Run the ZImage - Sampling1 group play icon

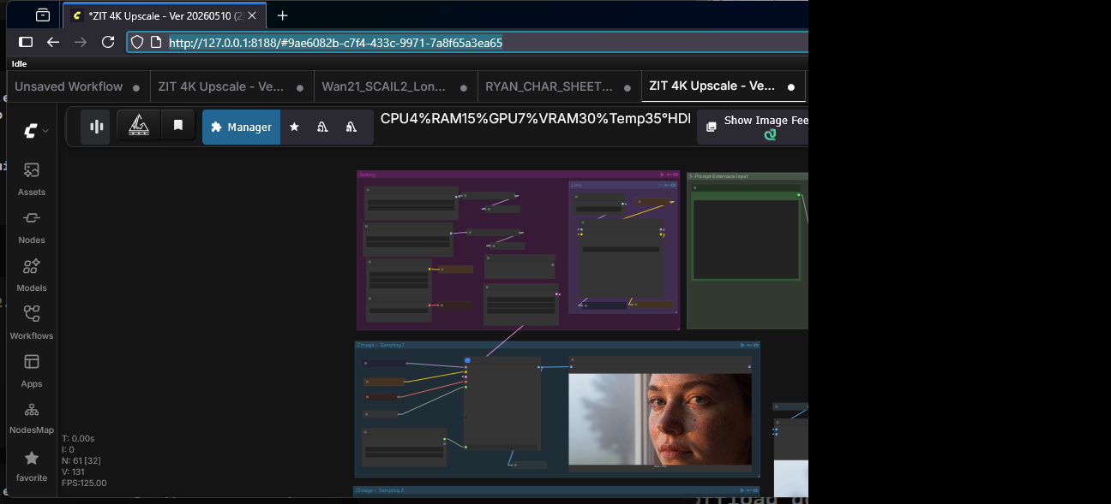click(x=742, y=346)
